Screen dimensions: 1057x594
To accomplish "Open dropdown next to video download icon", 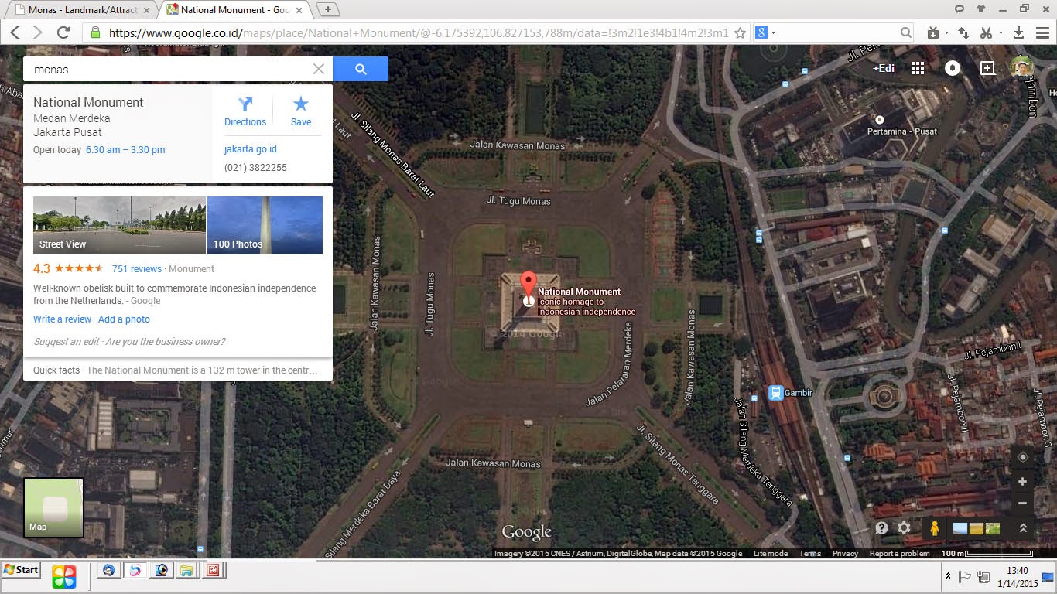I will [947, 33].
